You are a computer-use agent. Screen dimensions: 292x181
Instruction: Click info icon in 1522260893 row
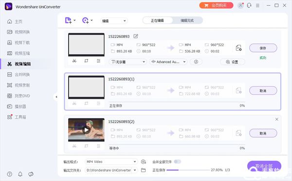196,62
